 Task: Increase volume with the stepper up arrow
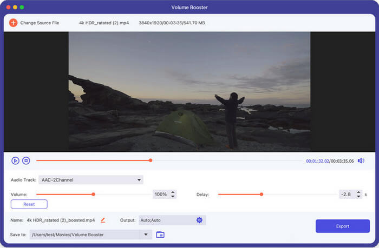173,192
